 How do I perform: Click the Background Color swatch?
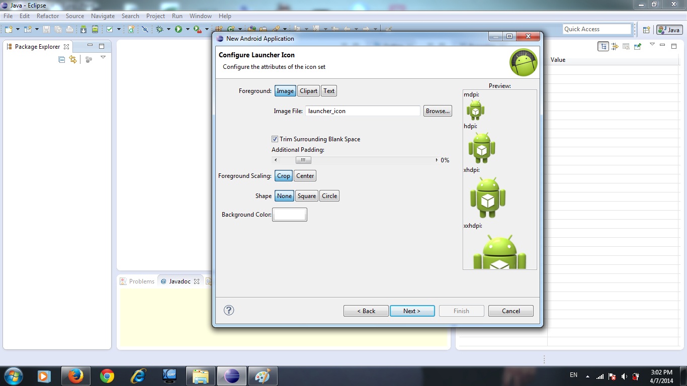pyautogui.click(x=290, y=215)
